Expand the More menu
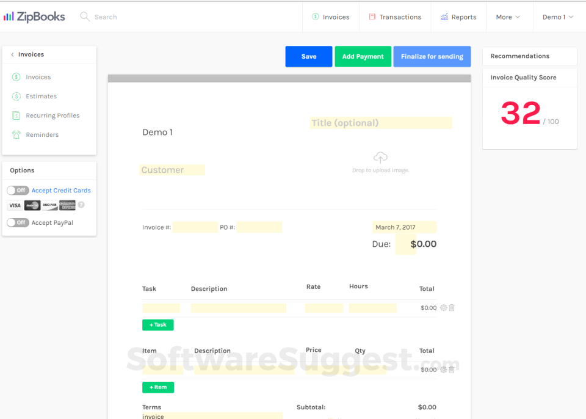 508,17
